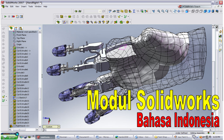Open the Tools menu
Screen dimensions: 224x140
(x=30, y=7)
